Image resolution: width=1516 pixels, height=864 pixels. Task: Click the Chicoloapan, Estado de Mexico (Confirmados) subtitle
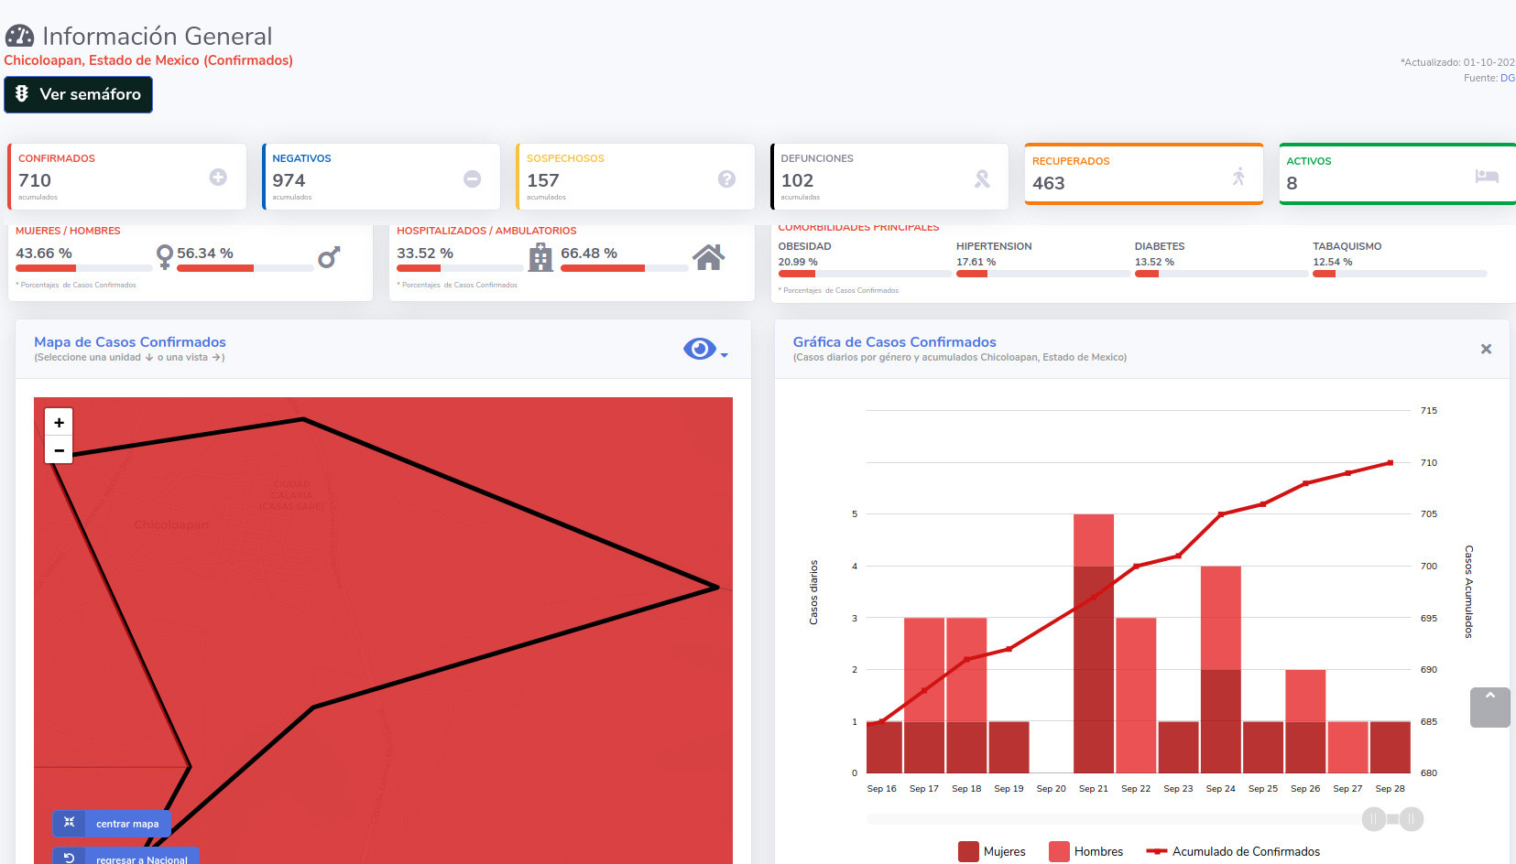tap(148, 60)
